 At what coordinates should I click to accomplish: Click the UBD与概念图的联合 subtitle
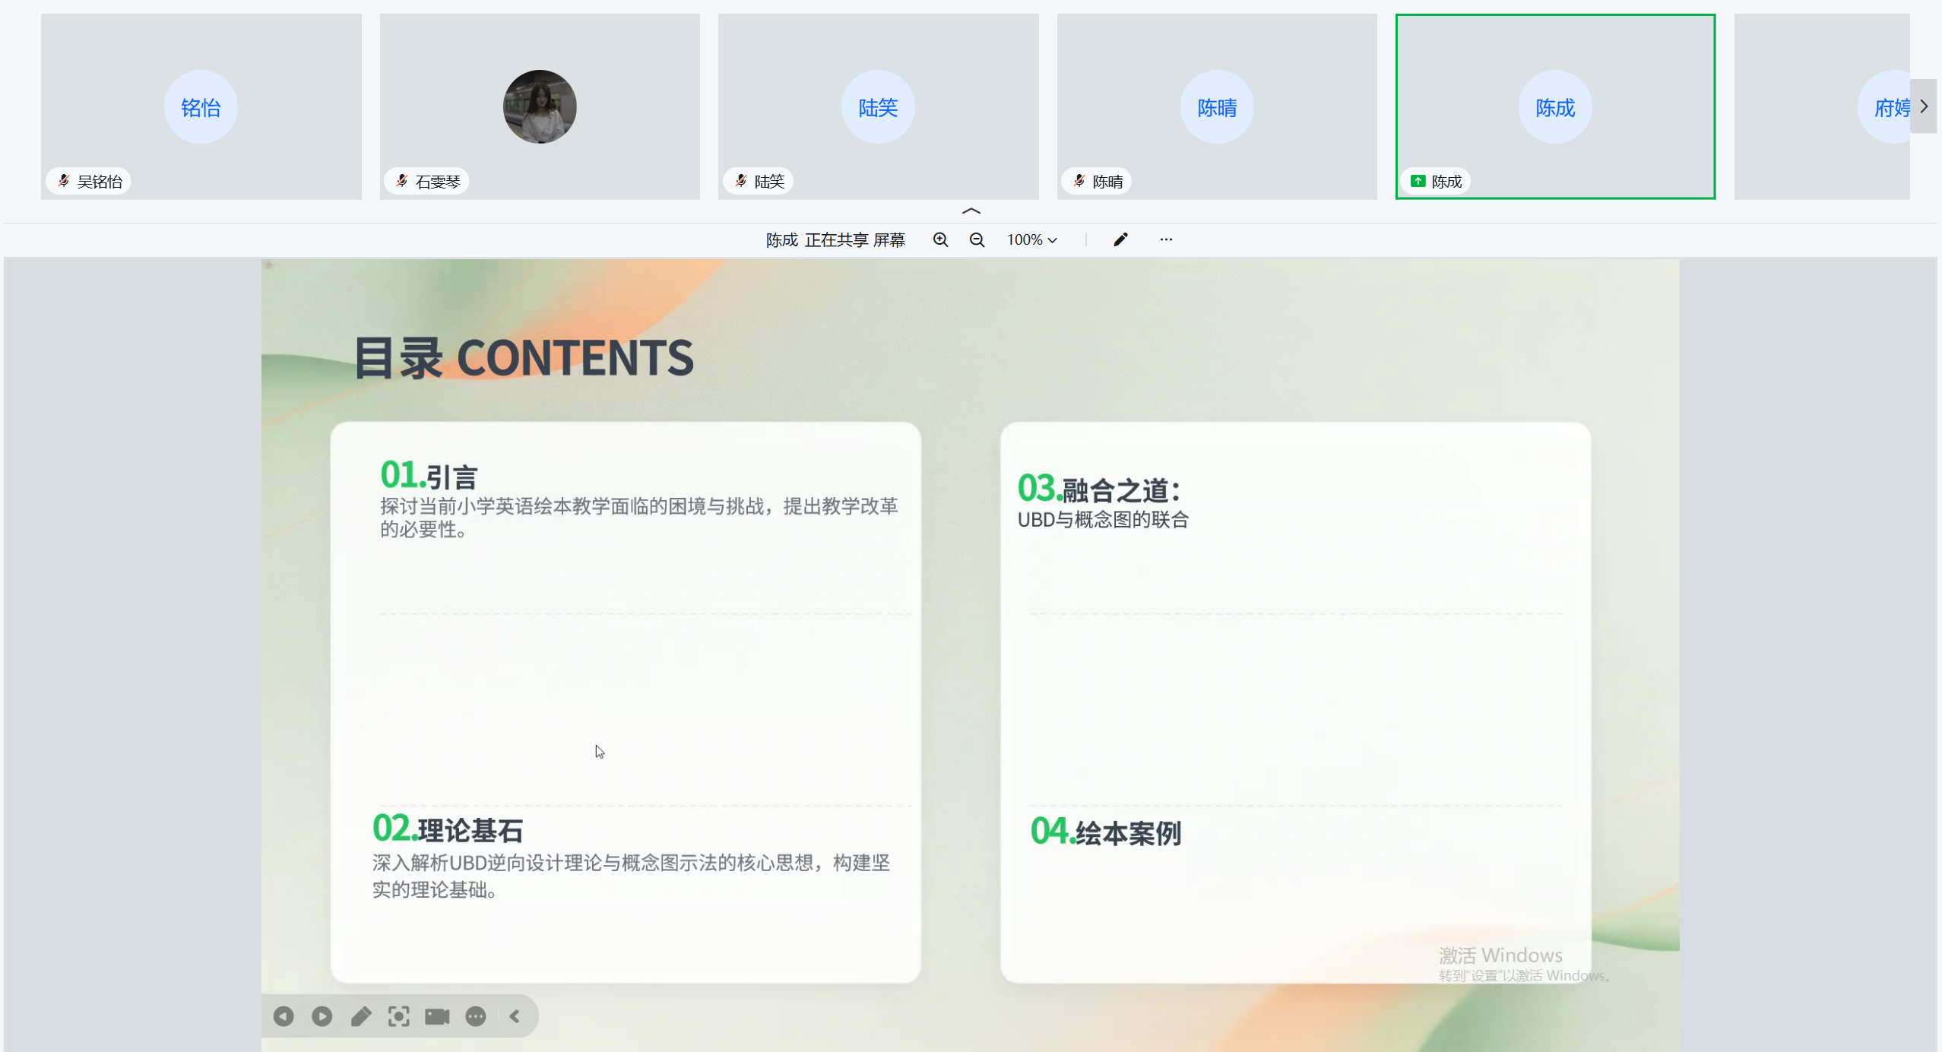[1103, 520]
